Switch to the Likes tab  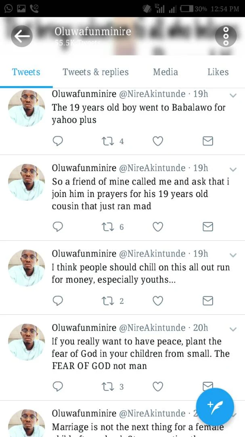point(218,72)
